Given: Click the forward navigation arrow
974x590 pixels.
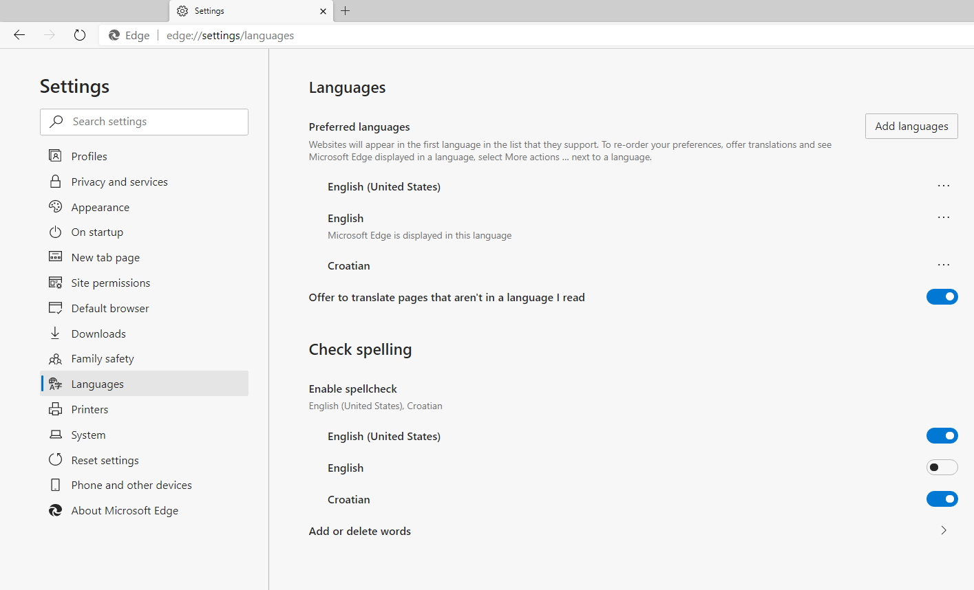Looking at the screenshot, I should 50,35.
